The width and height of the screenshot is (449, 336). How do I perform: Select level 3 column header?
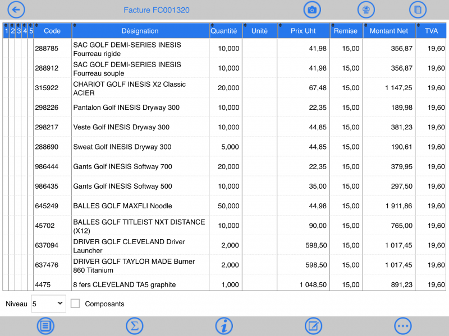(19, 31)
